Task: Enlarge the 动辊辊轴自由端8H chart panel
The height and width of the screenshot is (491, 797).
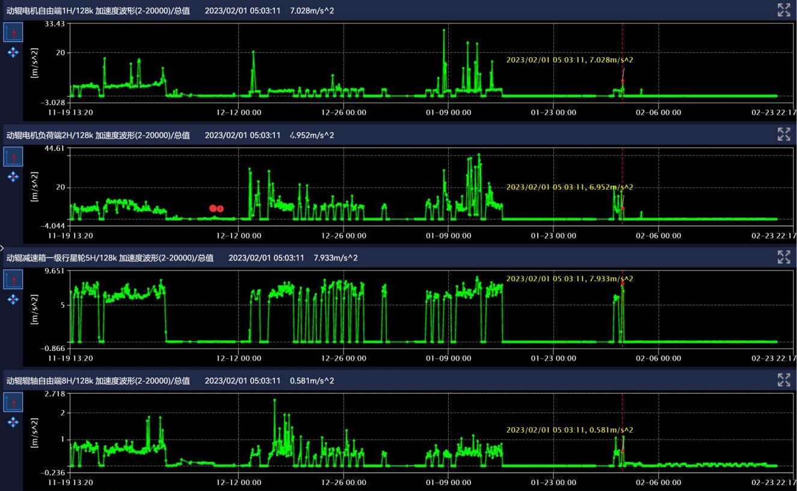Action: coord(783,380)
